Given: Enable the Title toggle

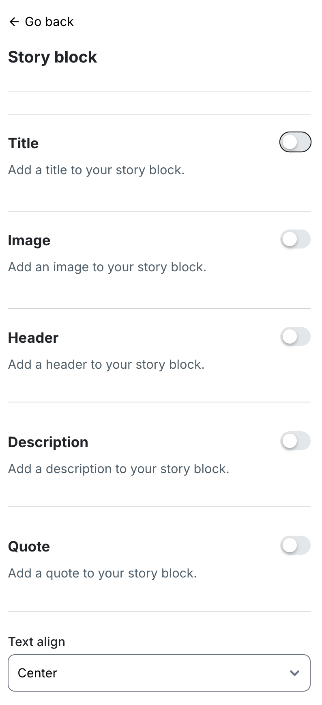Looking at the screenshot, I should click(x=295, y=142).
